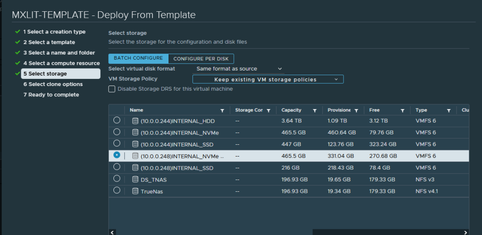Click the Provisioned column filter icon
482x235 pixels.
coord(356,110)
